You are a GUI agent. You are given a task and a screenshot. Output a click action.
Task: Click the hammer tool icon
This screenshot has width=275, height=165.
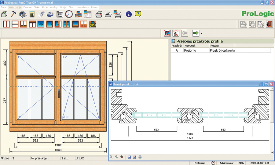tap(13, 14)
